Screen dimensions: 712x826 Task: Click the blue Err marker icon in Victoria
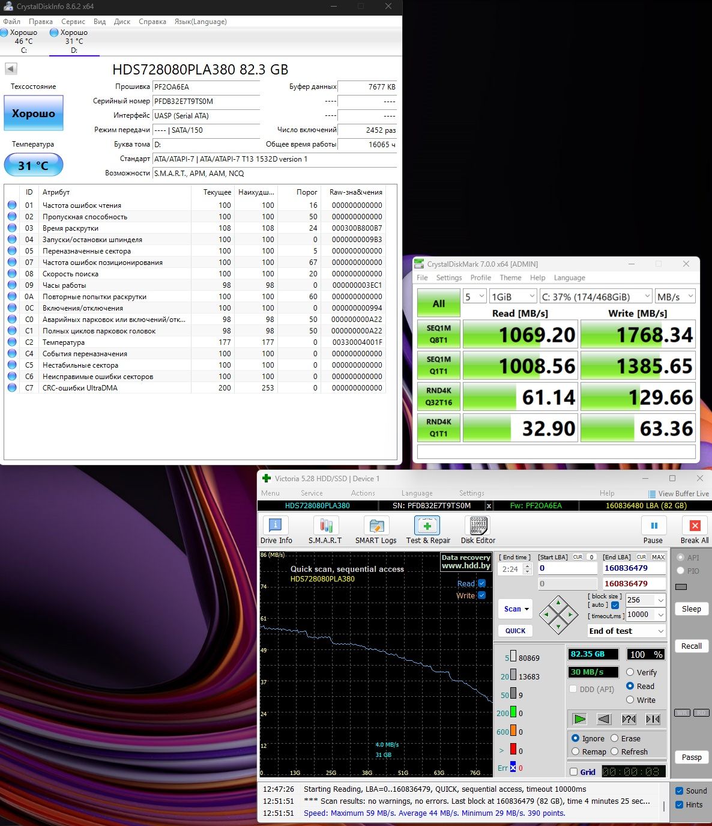tap(513, 767)
